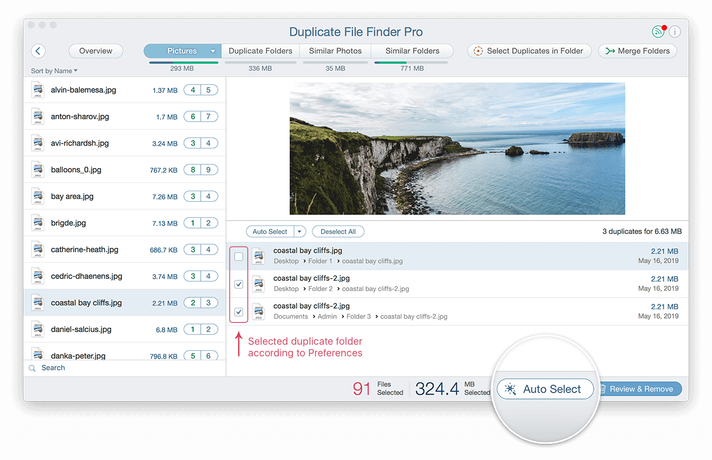Viewport: 712px width, 460px height.
Task: Click the merge arrows icon beside Merge Folders
Action: 611,51
